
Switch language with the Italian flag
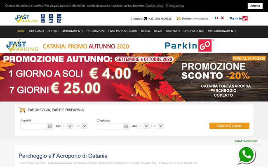(x=216, y=18)
